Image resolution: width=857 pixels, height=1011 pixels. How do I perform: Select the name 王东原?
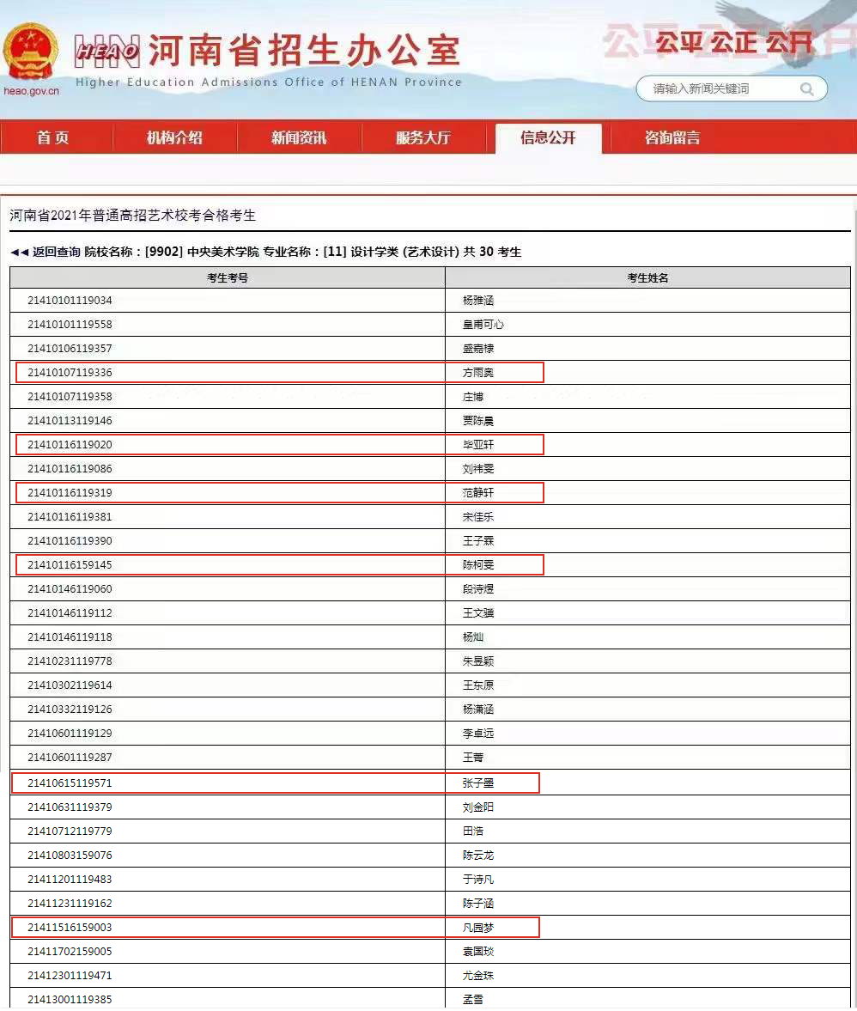coord(478,685)
